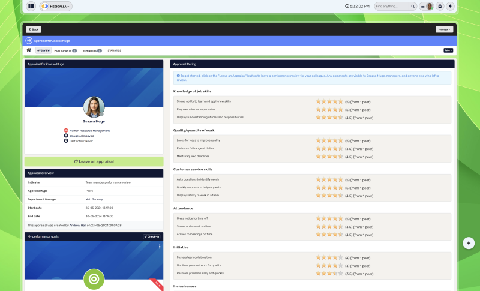Image resolution: width=480 pixels, height=291 pixels.
Task: Click the clock time display
Action: 357,6
